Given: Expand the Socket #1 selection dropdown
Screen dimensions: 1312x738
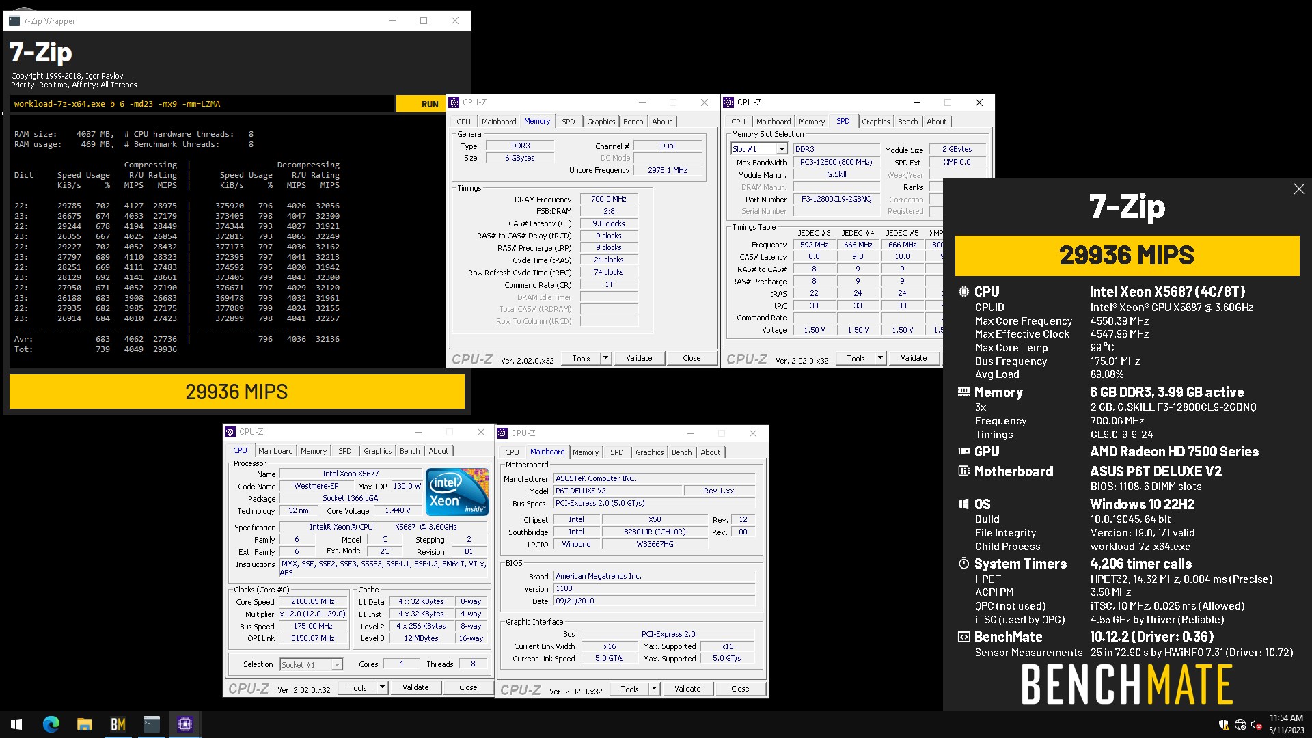Looking at the screenshot, I should point(337,665).
